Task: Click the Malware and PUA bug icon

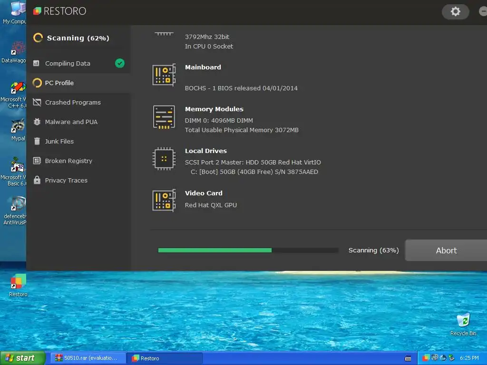Action: (37, 122)
